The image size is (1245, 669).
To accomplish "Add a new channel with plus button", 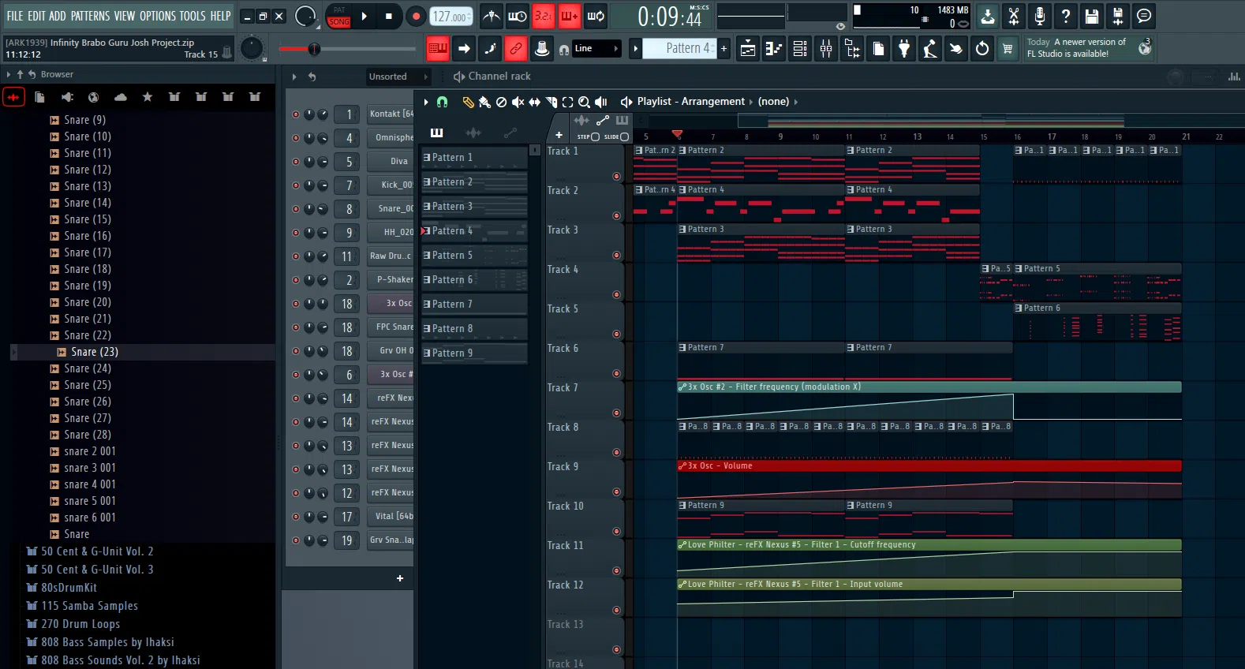I will [x=400, y=578].
